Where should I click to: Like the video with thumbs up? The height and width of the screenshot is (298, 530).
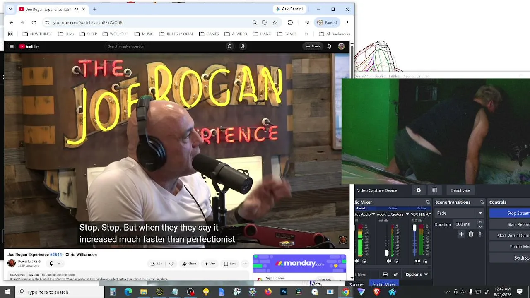(x=157, y=264)
